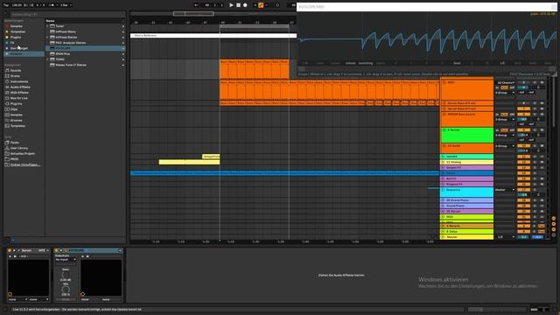
Task: Select the Tuner plugin in browser list
Action: point(59,26)
